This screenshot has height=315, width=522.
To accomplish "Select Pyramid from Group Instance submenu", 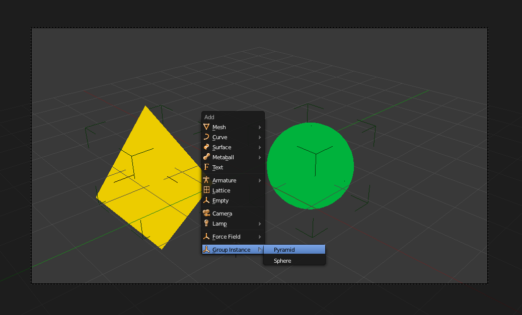I will coord(294,249).
